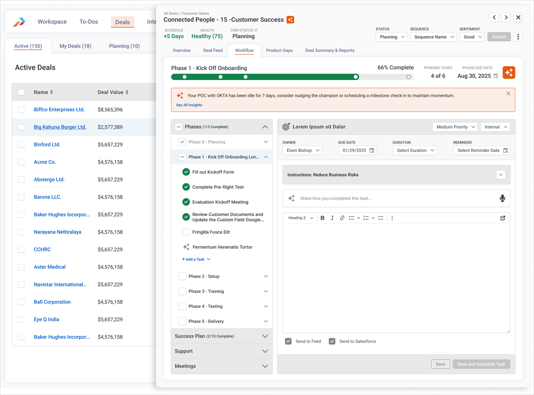Click the orange AI assistant button in phase header
Image resolution: width=534 pixels, height=395 pixels.
click(509, 72)
